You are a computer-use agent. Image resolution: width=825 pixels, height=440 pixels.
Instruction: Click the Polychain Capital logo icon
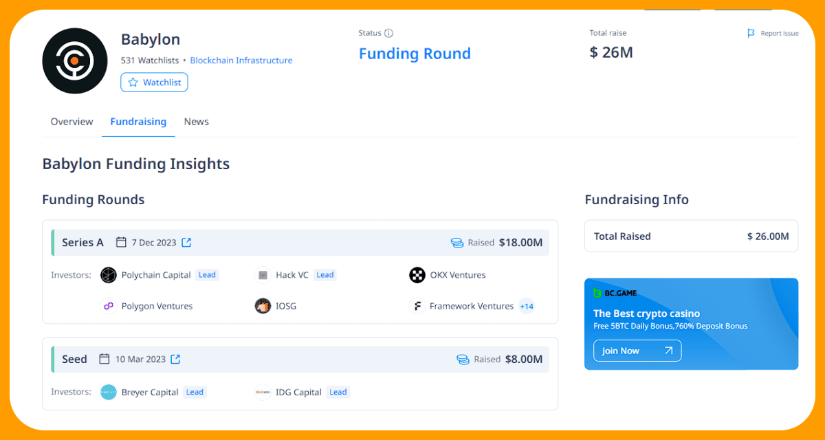[x=108, y=275]
